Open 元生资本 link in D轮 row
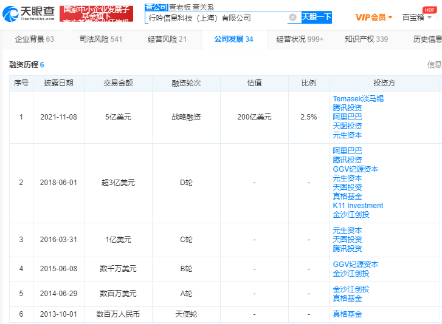This screenshot has height=324, width=442. (x=347, y=178)
